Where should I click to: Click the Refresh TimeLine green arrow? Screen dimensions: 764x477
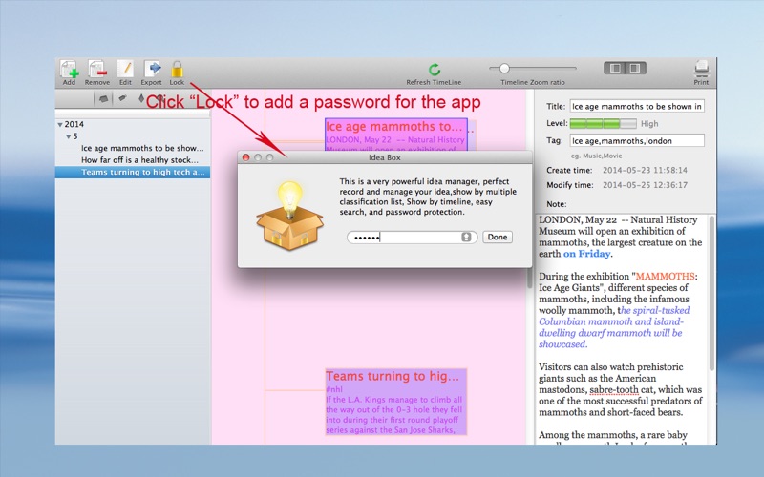435,69
